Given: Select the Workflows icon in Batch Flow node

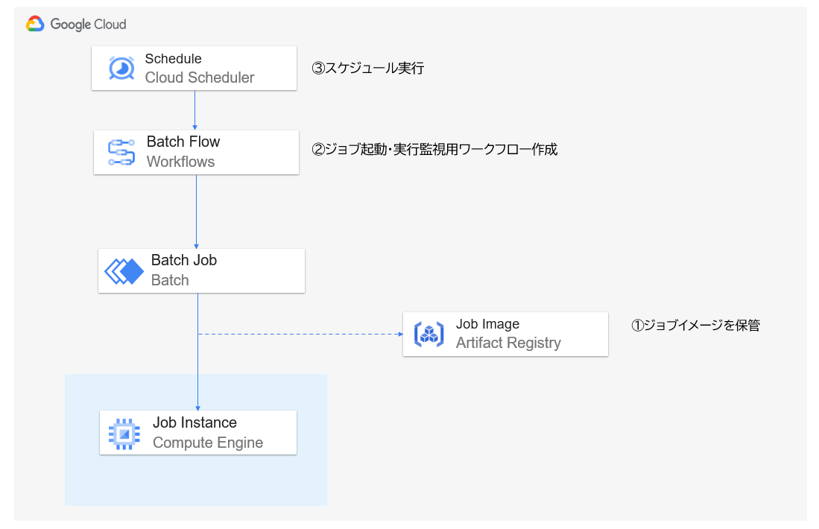Looking at the screenshot, I should (121, 151).
